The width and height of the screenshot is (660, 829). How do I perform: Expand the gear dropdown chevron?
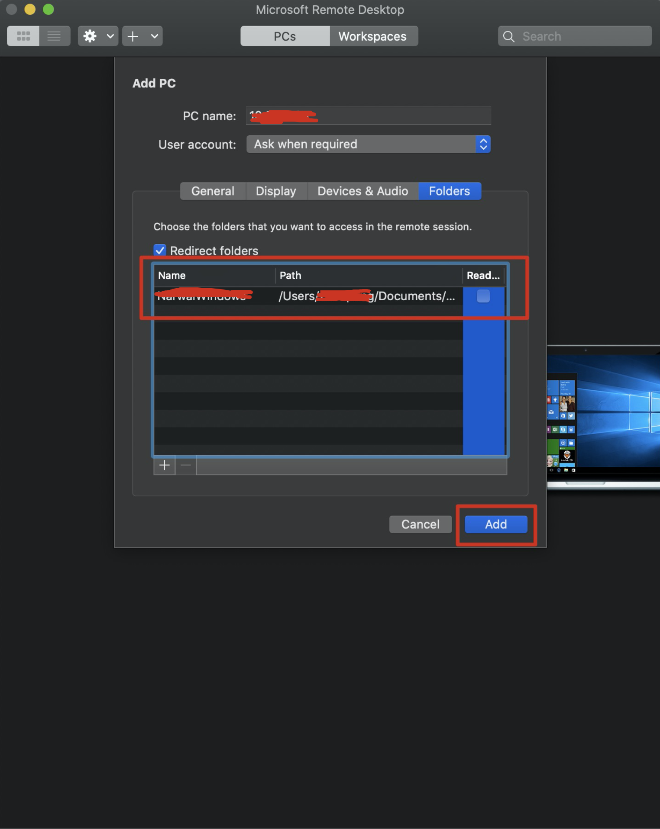(x=110, y=36)
